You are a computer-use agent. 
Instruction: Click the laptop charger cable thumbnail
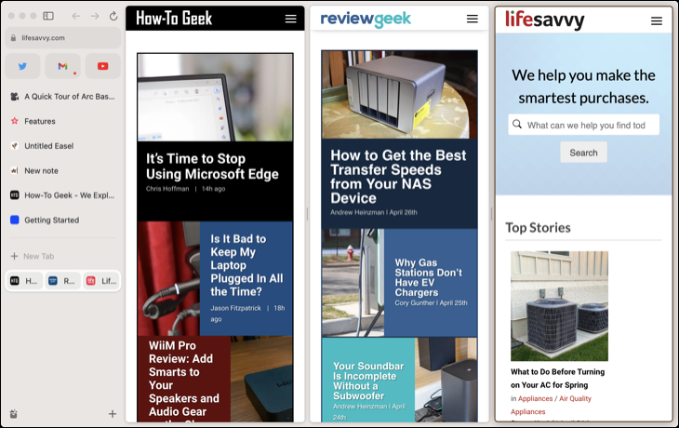tap(169, 278)
